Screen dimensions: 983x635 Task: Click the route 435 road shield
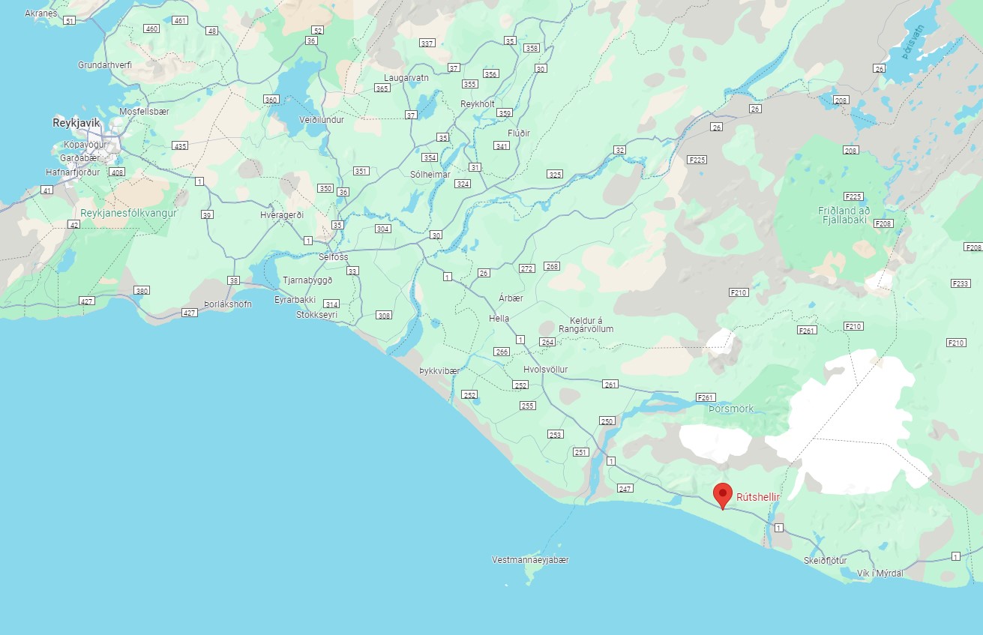point(180,146)
